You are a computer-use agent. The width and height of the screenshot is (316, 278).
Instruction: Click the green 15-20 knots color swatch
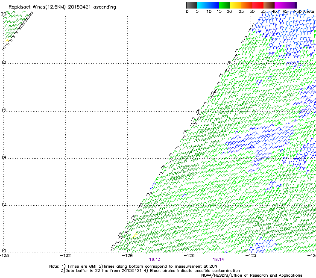[225, 5]
